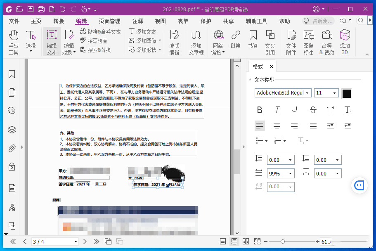
Task: Toggle Bold formatting
Action: 260,110
